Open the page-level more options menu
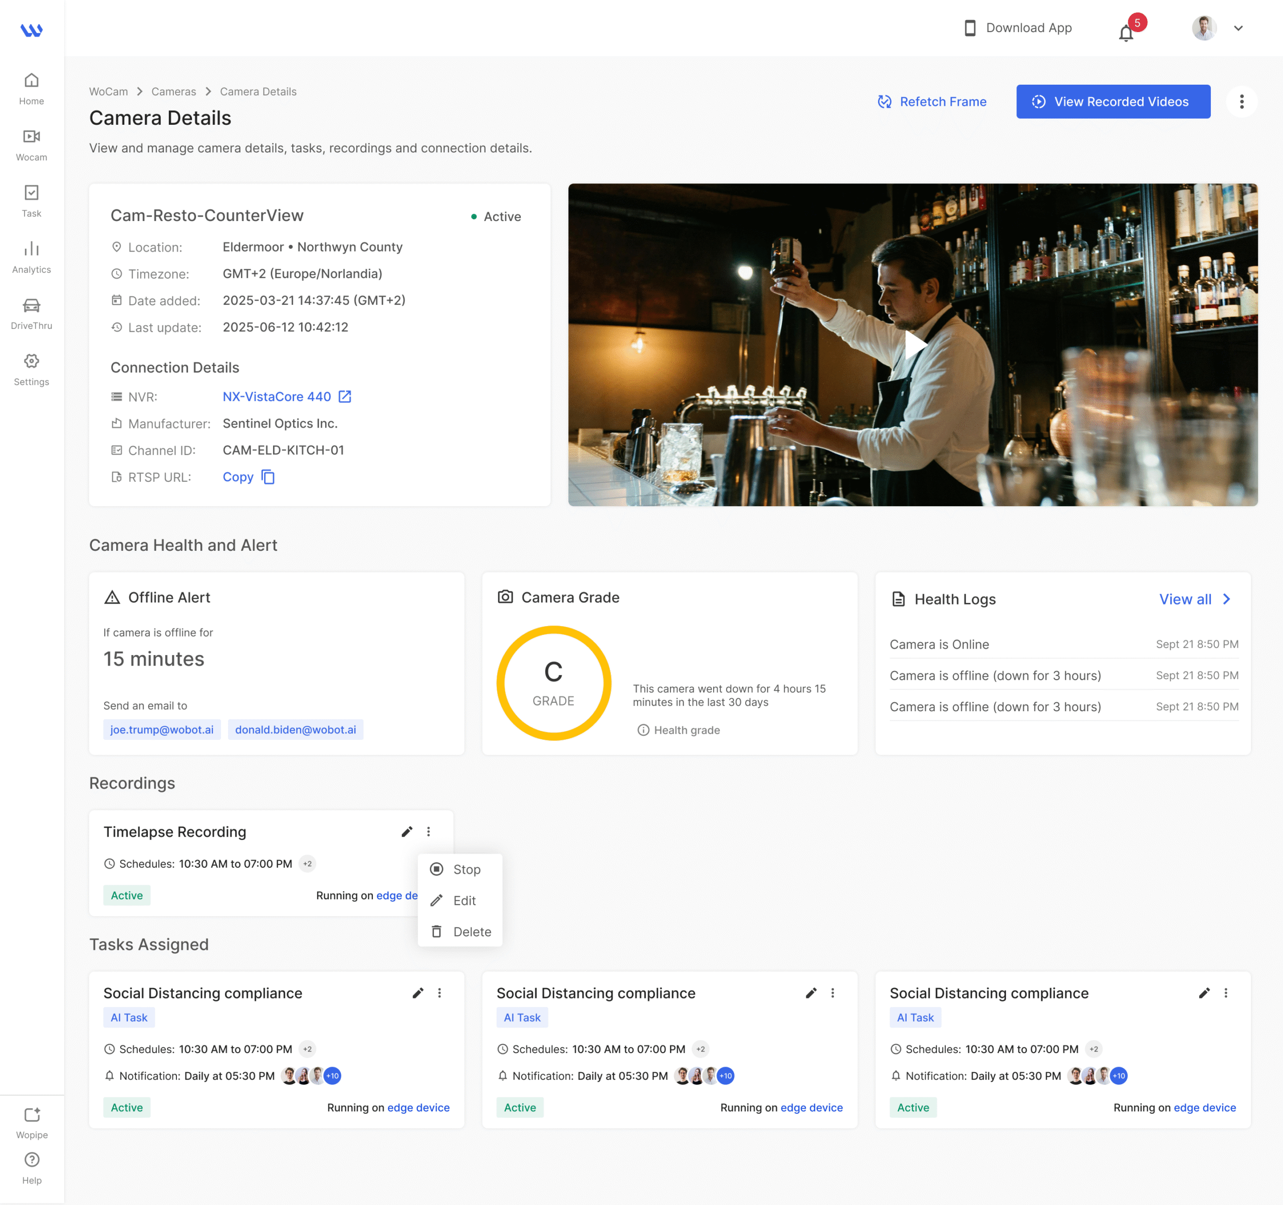 tap(1242, 101)
